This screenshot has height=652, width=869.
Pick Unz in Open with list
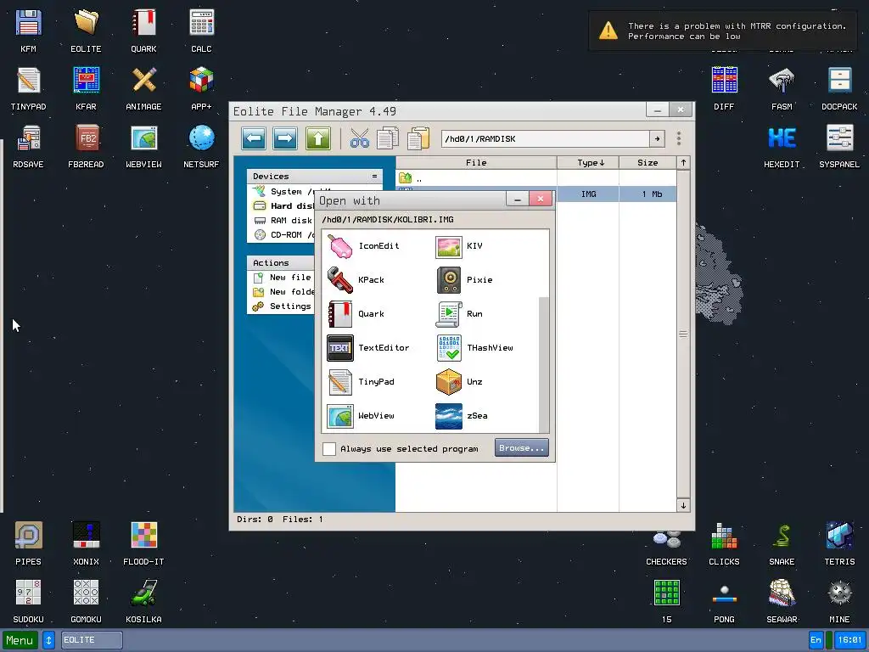click(459, 381)
